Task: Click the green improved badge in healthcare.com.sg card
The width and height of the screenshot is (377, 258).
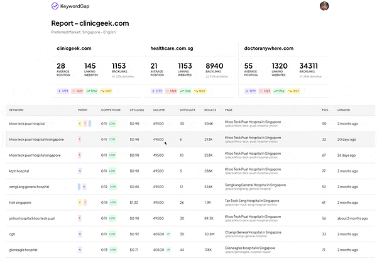Action: [185, 91]
